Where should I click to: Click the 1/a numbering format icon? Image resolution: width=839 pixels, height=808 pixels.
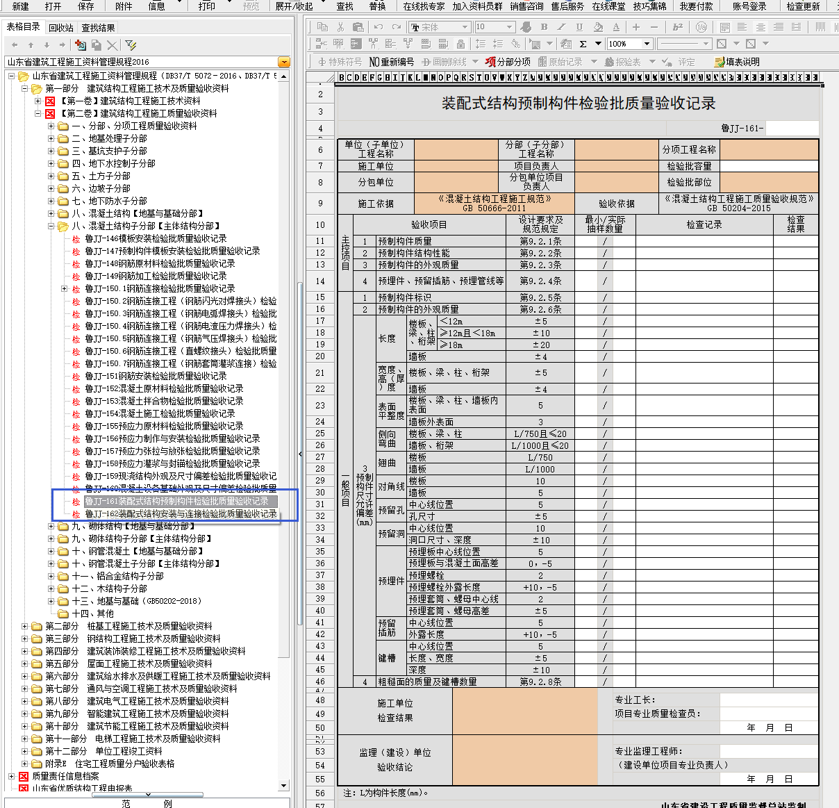click(x=701, y=26)
